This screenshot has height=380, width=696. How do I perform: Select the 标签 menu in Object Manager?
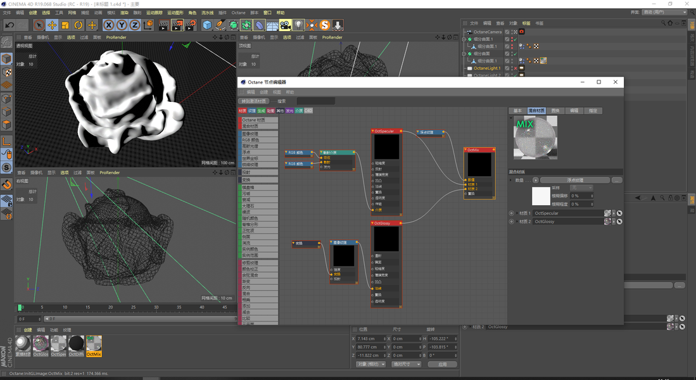(526, 23)
